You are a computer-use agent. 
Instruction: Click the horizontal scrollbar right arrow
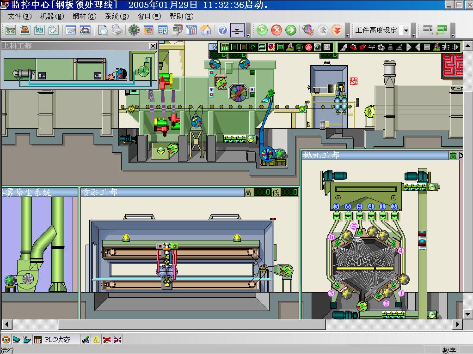pyautogui.click(x=458, y=324)
